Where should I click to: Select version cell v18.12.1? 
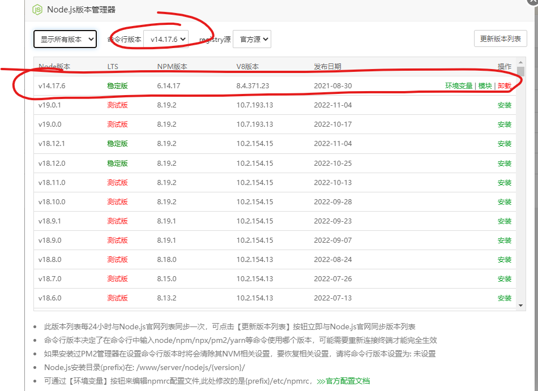(x=52, y=144)
